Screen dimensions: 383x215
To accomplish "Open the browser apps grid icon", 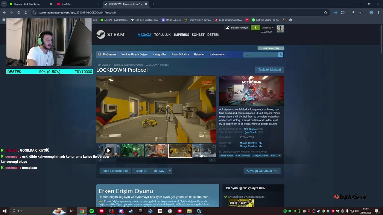I will pos(4,20).
